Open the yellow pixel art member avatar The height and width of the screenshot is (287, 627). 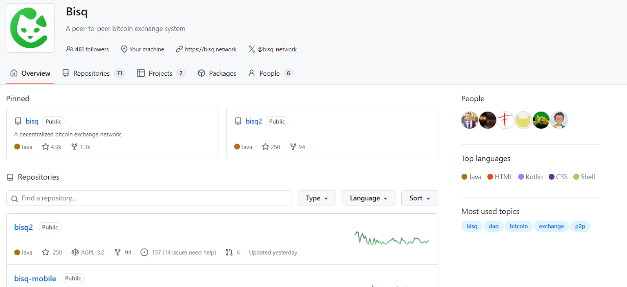coord(523,120)
